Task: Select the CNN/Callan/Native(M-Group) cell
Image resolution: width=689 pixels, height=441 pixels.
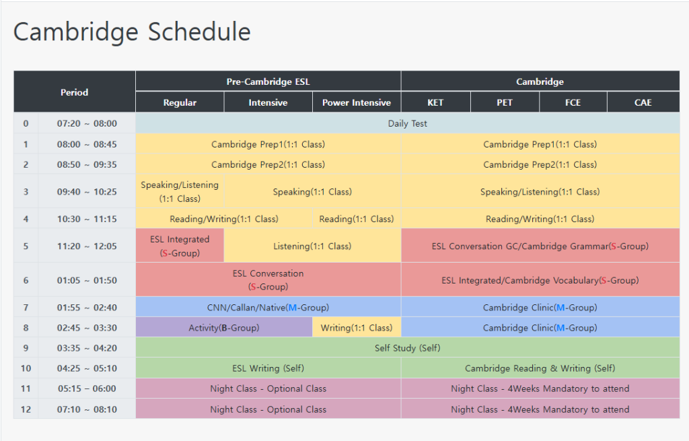Action: [x=268, y=308]
